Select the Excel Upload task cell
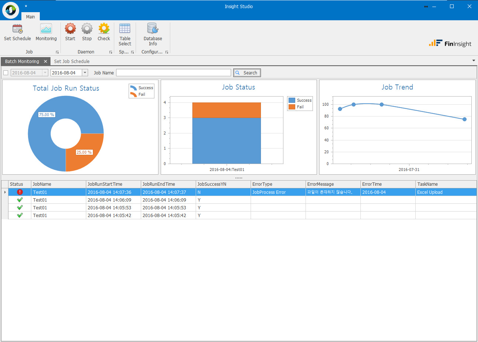This screenshot has height=342, width=478. pyautogui.click(x=446, y=192)
